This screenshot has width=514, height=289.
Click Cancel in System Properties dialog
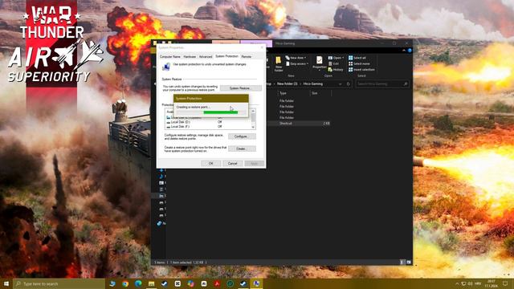click(232, 163)
